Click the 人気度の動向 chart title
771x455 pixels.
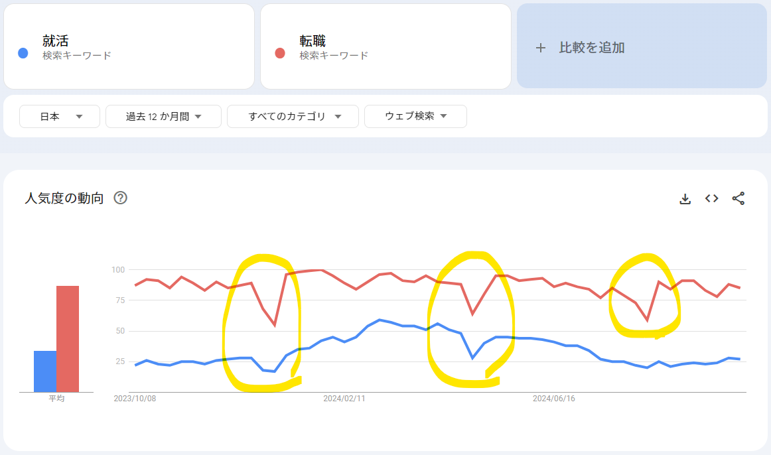click(64, 198)
